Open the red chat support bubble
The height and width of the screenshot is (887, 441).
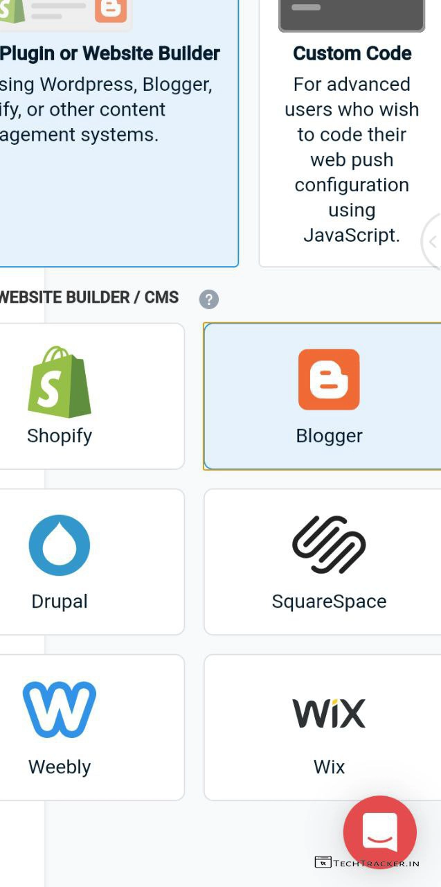(380, 832)
